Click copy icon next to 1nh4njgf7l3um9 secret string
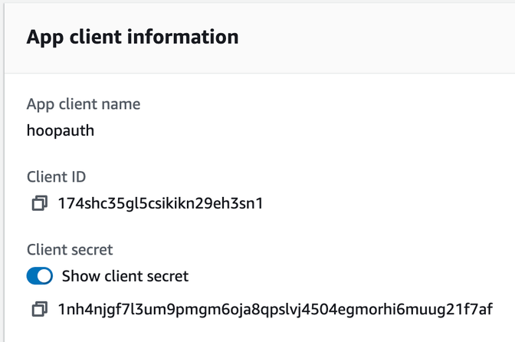 click(39, 309)
